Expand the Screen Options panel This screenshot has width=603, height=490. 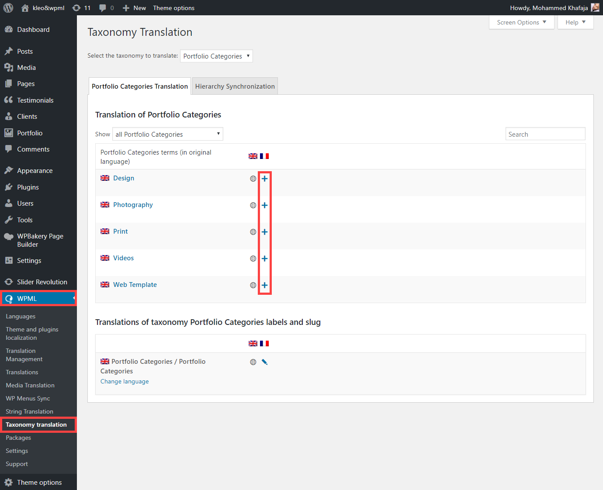click(522, 22)
